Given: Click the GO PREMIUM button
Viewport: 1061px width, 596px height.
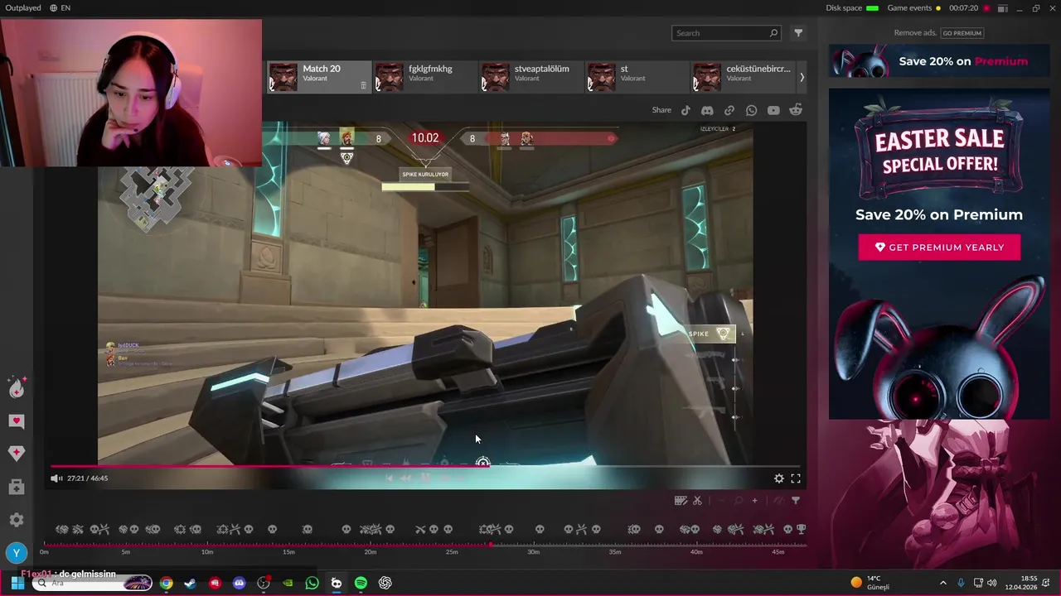Looking at the screenshot, I should (962, 33).
